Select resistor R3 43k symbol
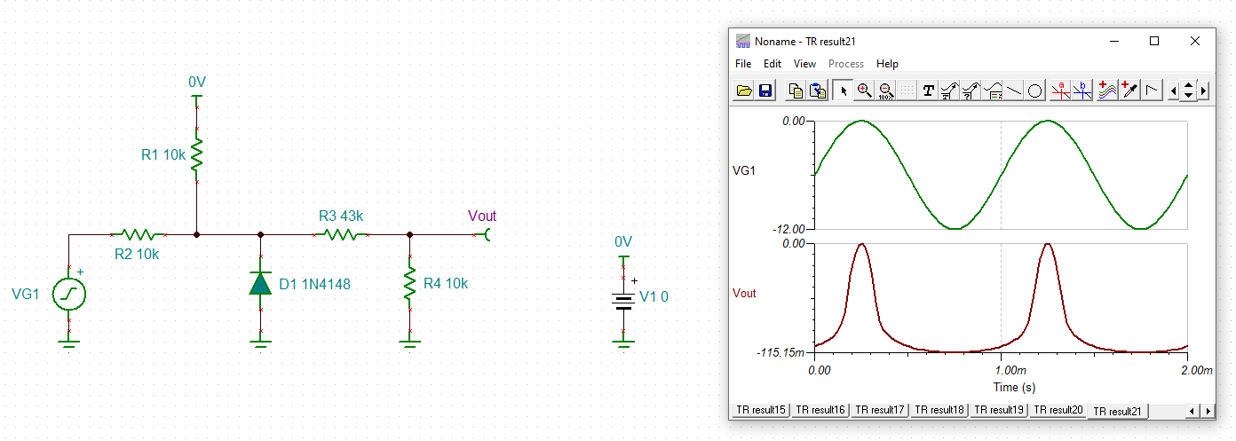 click(341, 235)
